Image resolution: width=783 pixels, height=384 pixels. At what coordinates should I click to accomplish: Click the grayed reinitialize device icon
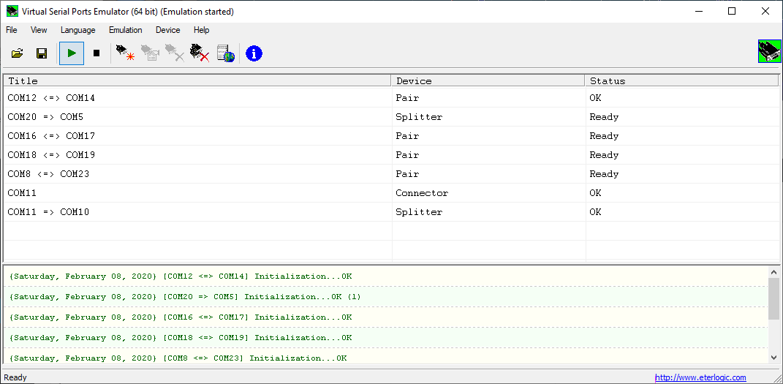coord(149,53)
